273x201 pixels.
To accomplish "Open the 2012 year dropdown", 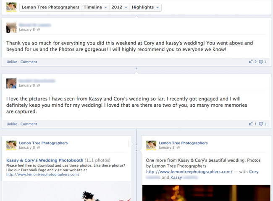I will (x=119, y=7).
